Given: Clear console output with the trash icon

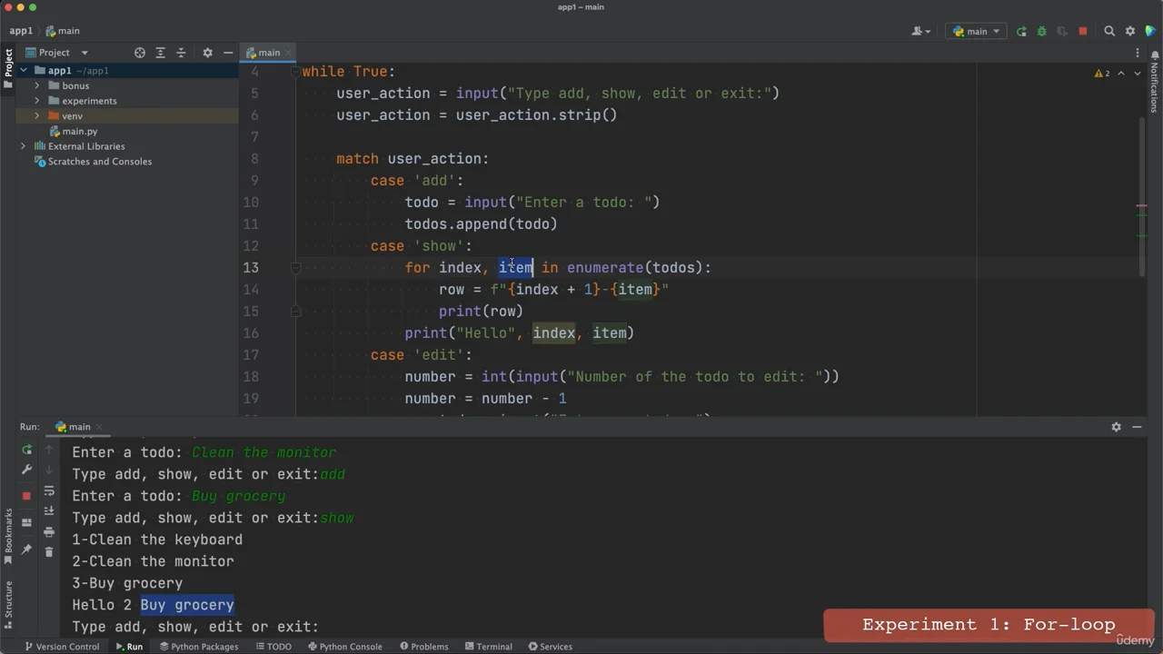Looking at the screenshot, I should tap(49, 551).
